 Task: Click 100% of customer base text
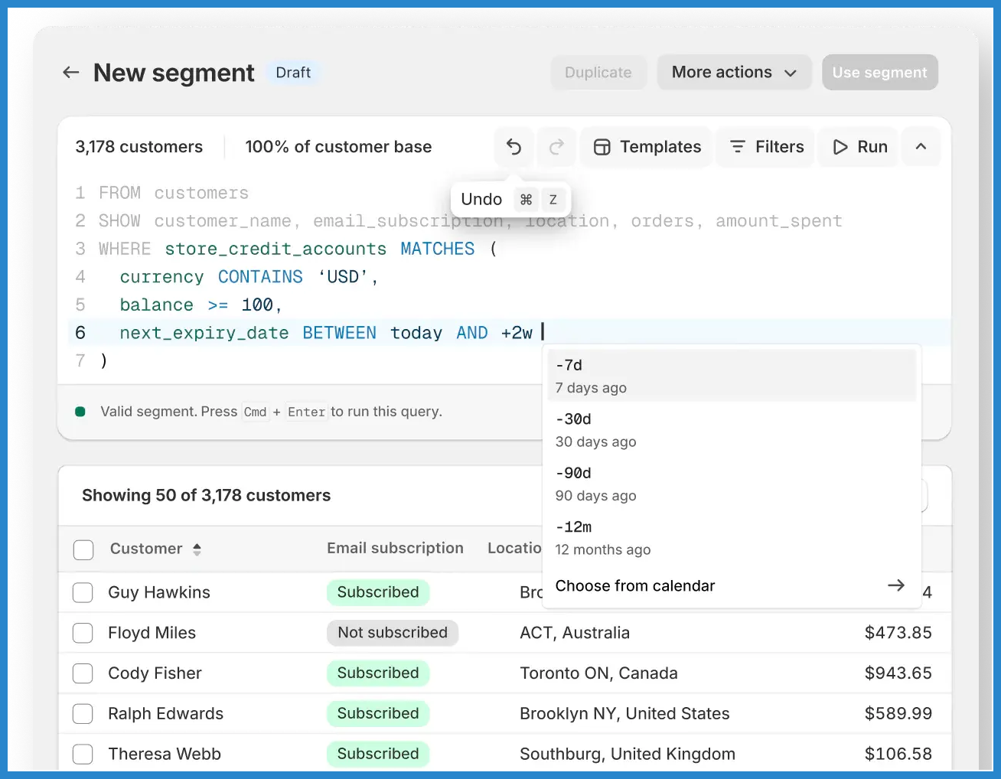click(x=338, y=147)
